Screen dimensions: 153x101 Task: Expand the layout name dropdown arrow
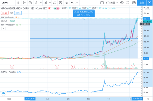tap(117, 3)
